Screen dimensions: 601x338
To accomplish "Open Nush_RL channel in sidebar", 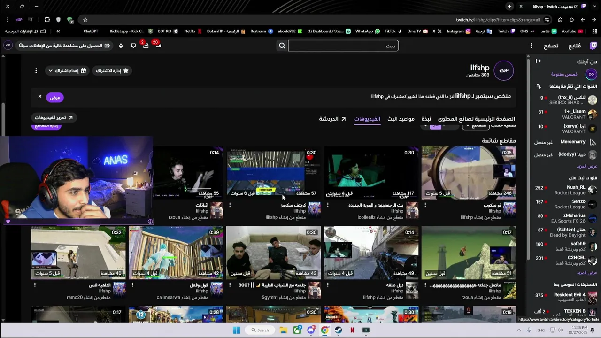I will [x=567, y=190].
